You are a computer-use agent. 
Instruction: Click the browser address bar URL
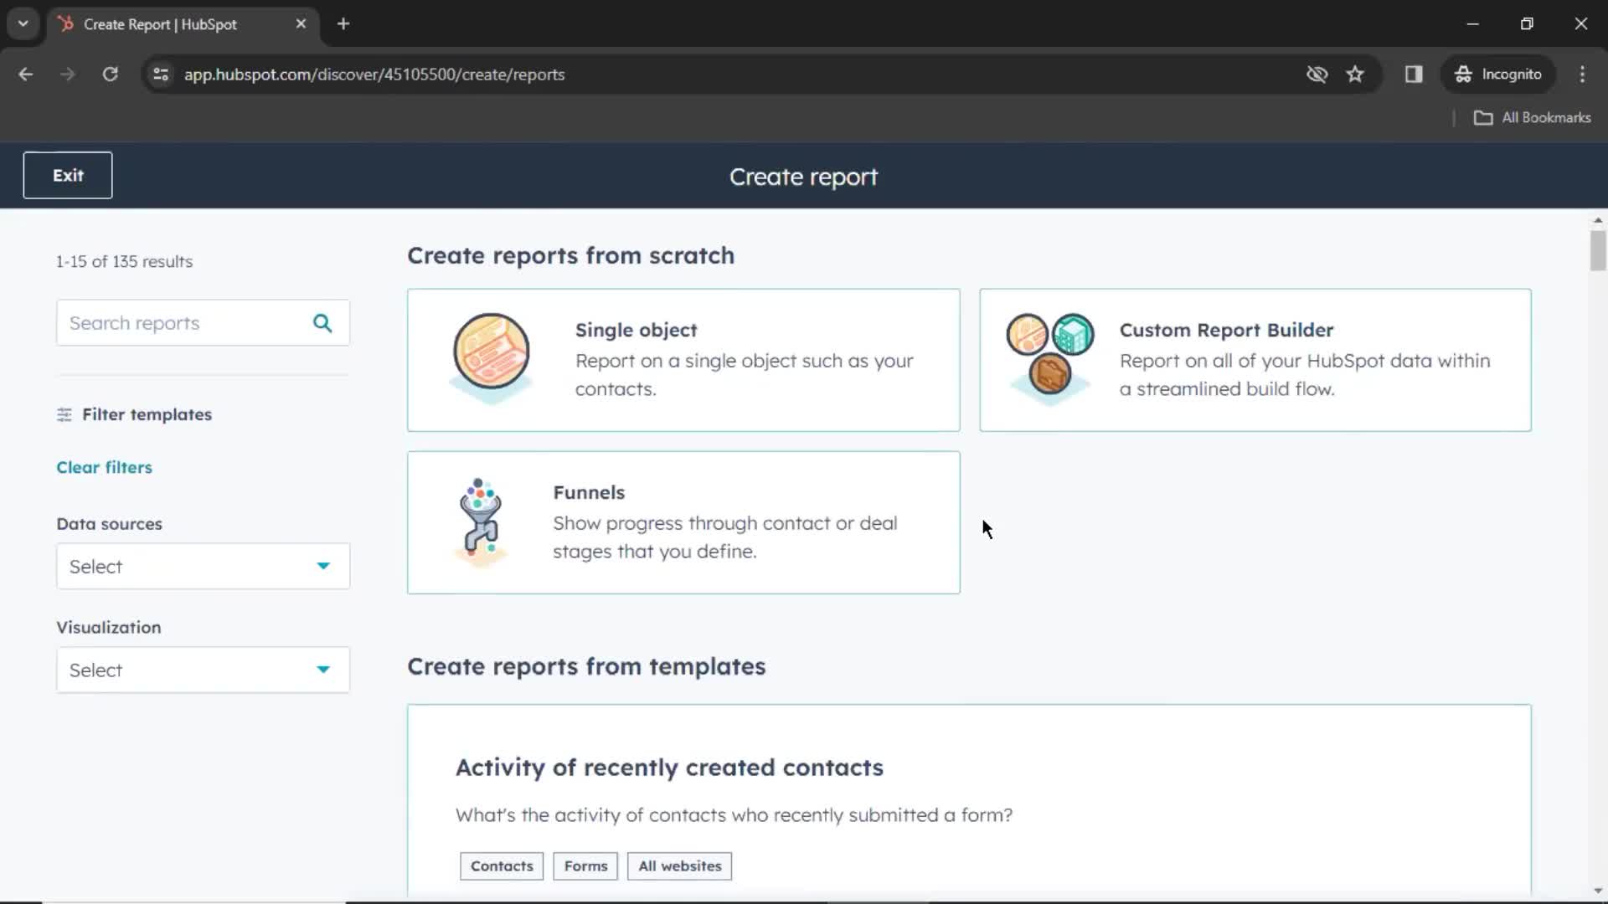coord(374,74)
